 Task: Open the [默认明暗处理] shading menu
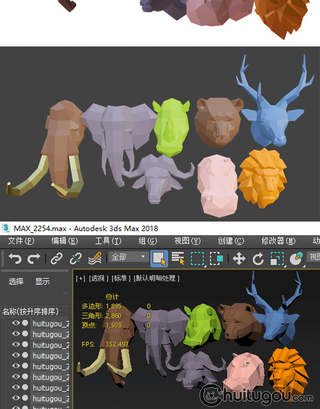157,278
